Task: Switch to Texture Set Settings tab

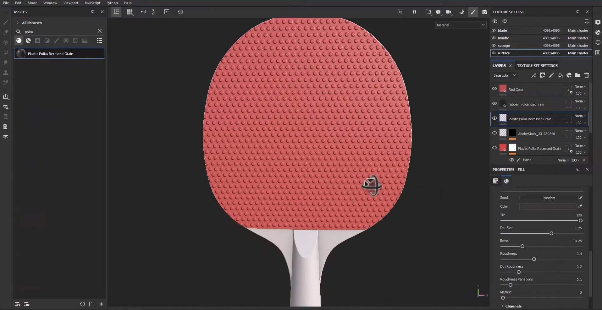Action: [537, 66]
